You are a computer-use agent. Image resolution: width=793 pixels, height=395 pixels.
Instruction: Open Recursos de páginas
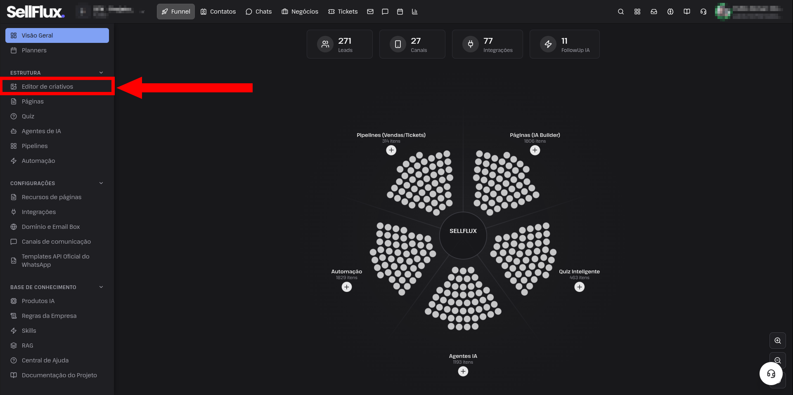point(57,197)
